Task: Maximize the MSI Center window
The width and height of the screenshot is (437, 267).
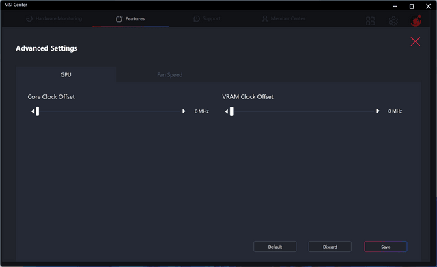Action: click(x=412, y=6)
